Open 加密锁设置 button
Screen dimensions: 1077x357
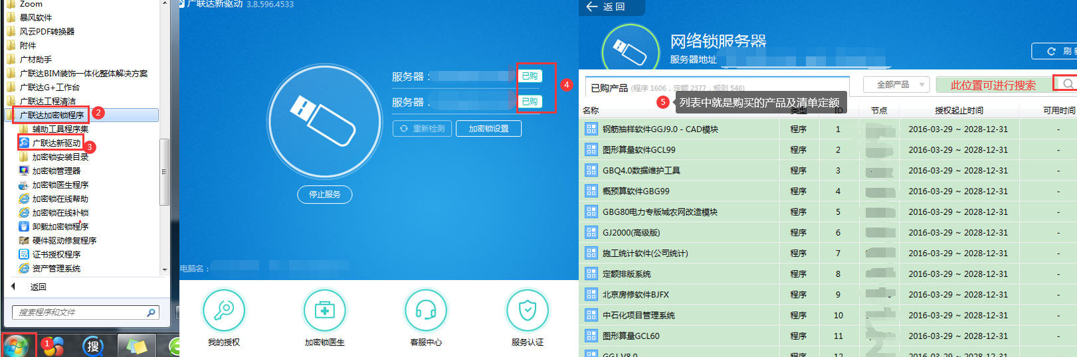point(488,128)
